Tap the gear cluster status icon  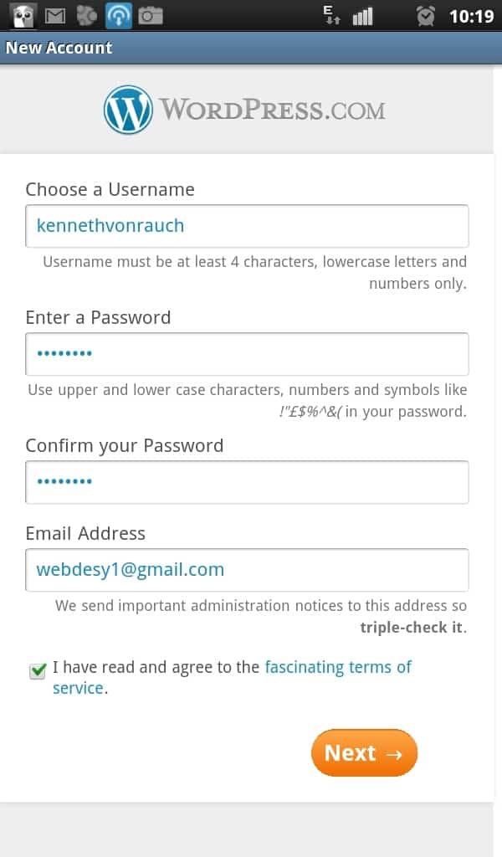click(86, 16)
